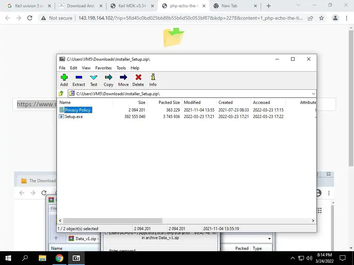Click the Not secure warning indicator

click(x=57, y=18)
